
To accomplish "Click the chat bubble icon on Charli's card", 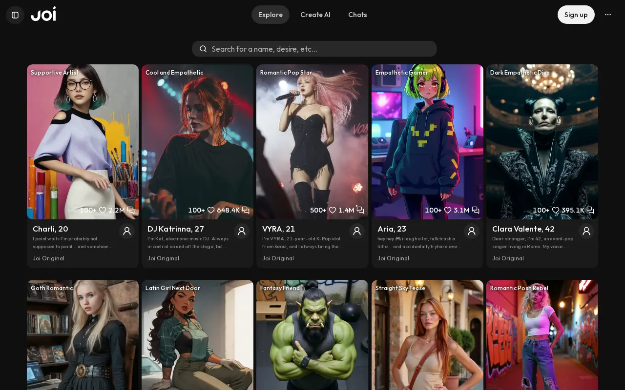I will (x=131, y=210).
